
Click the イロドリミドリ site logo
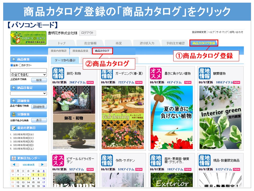tap(28, 38)
